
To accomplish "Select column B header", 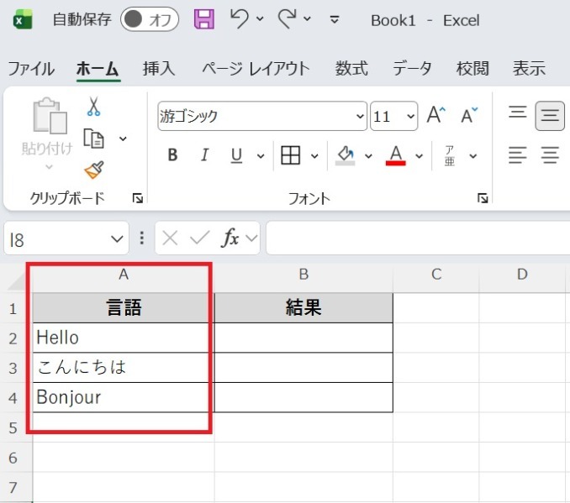I will pyautogui.click(x=303, y=275).
